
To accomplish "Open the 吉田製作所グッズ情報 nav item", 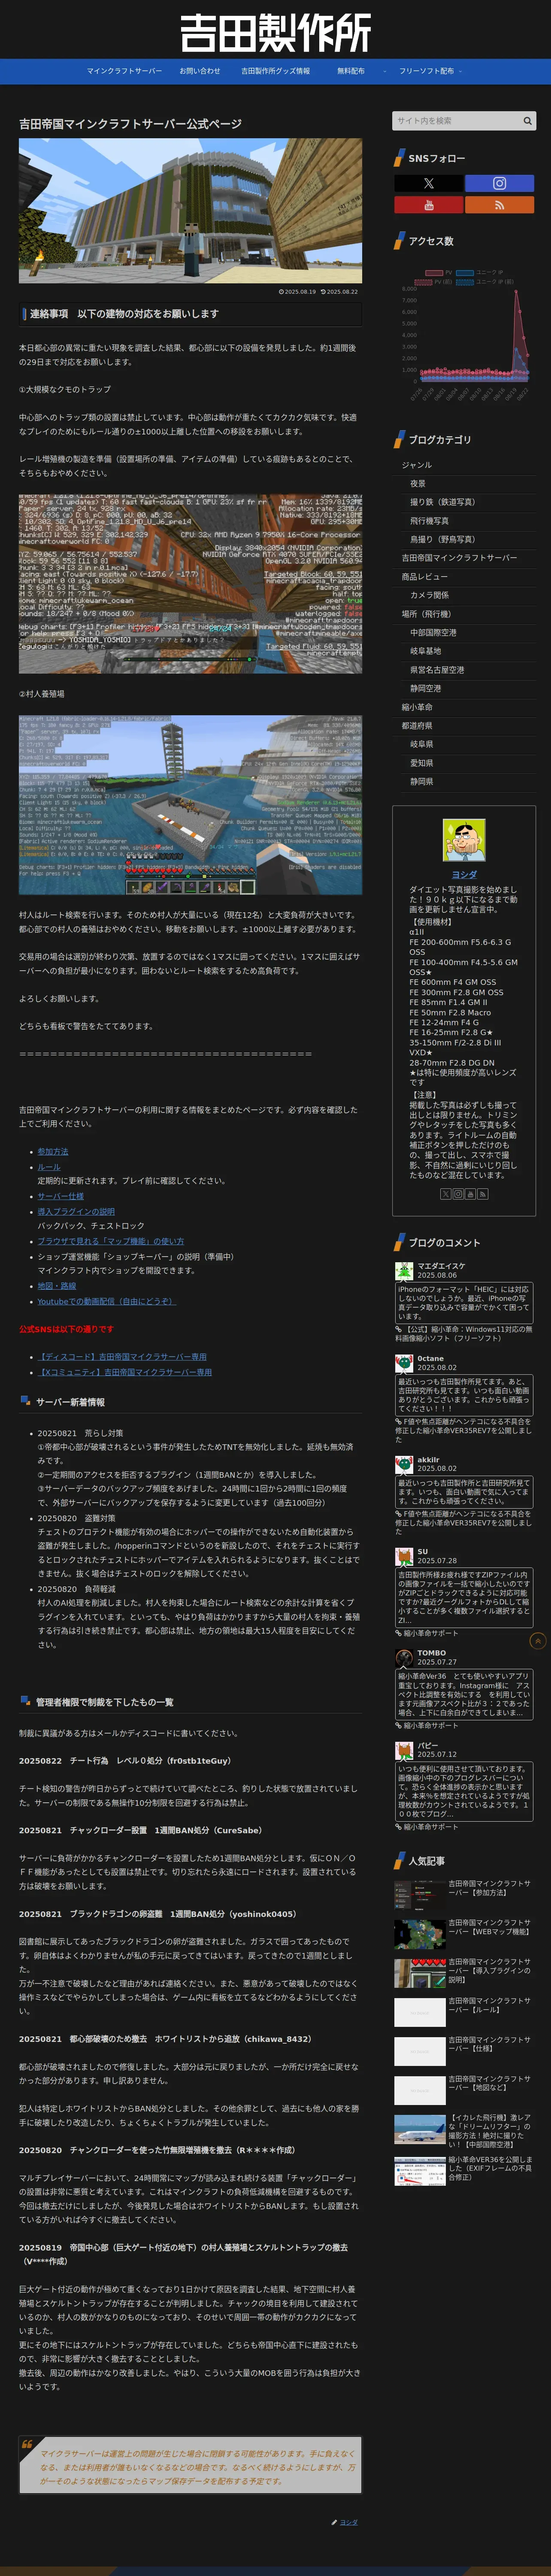I will tap(275, 71).
